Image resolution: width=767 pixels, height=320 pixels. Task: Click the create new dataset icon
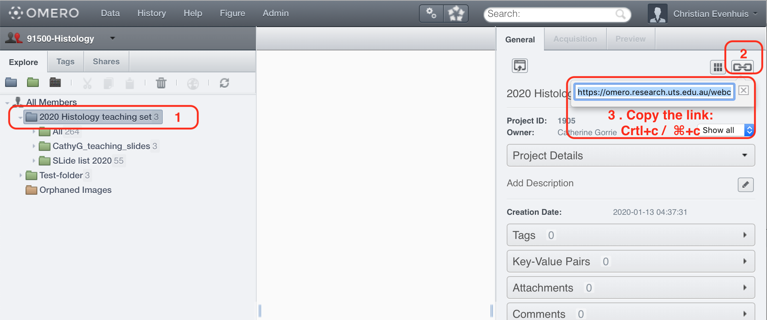(33, 83)
